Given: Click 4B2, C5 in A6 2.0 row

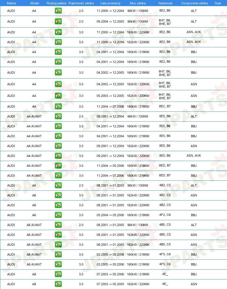Looking at the screenshot, I should [165, 185].
